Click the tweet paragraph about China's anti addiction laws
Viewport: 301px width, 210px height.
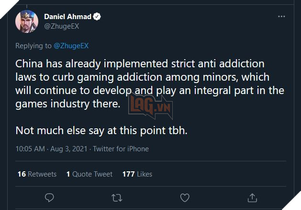coord(148,84)
